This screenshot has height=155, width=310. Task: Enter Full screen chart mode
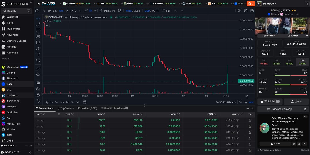pos(166,11)
